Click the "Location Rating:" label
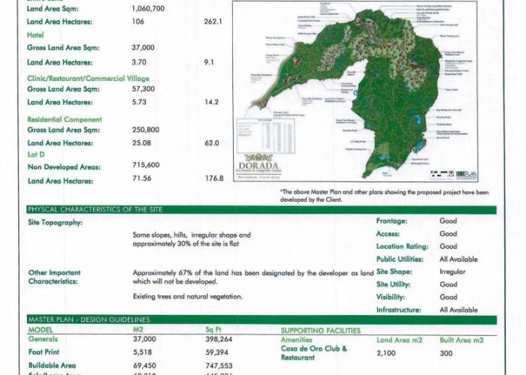 tap(402, 247)
